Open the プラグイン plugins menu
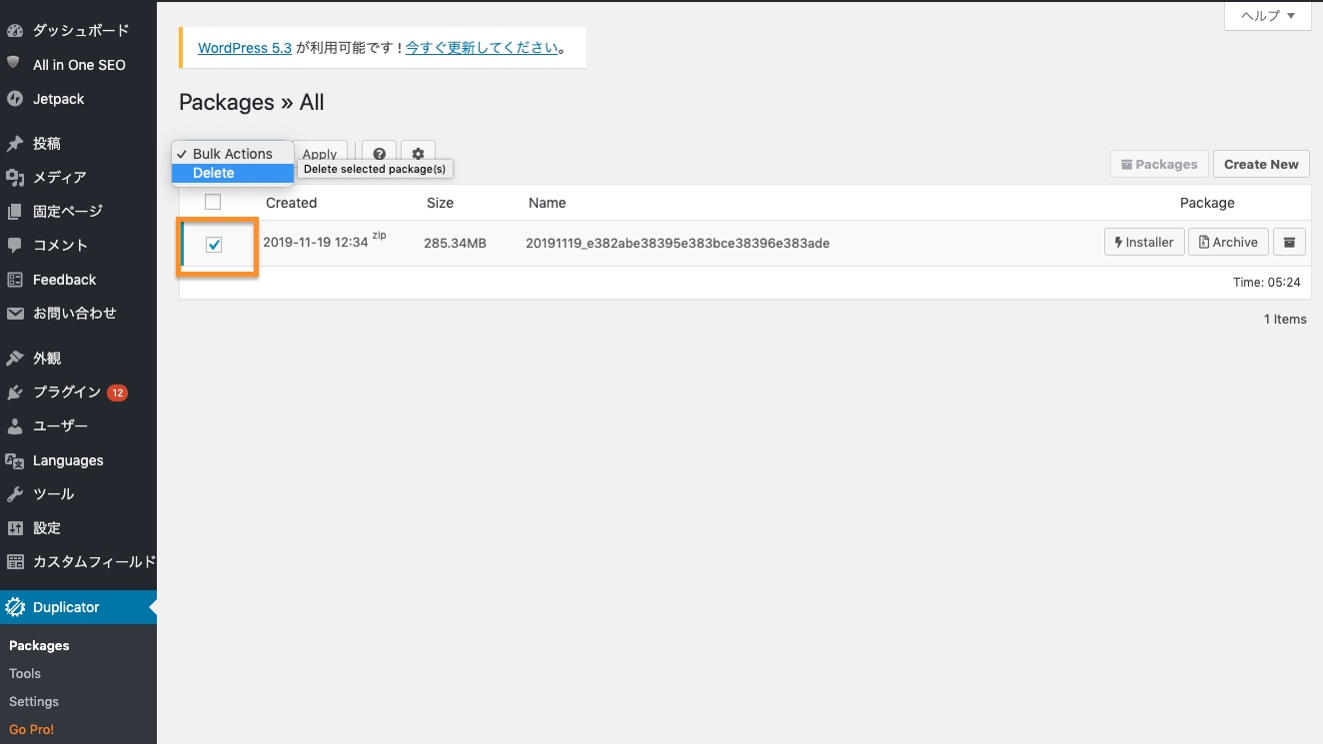 (67, 392)
